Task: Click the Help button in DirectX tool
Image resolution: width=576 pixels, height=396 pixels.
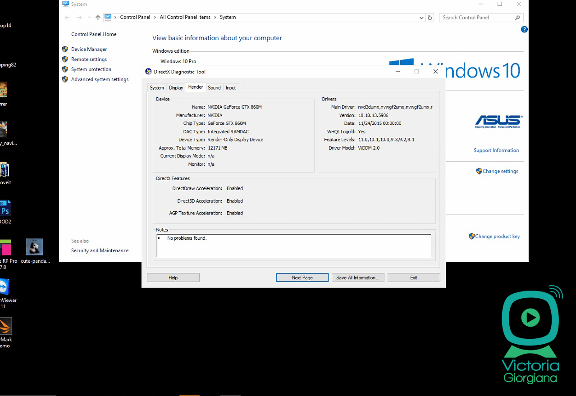Action: [173, 278]
